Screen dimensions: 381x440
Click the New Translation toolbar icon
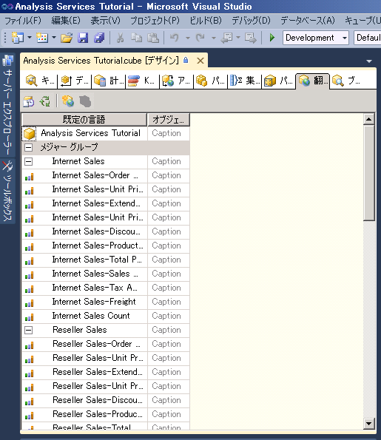(x=67, y=101)
